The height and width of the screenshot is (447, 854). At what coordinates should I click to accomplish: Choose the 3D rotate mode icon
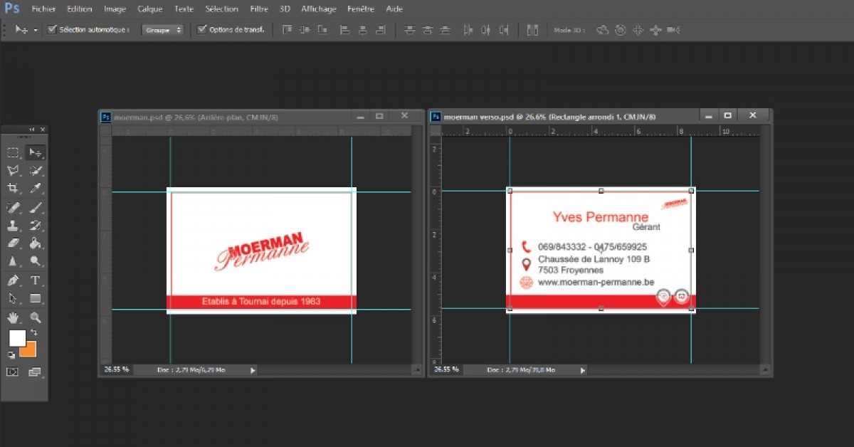point(602,30)
